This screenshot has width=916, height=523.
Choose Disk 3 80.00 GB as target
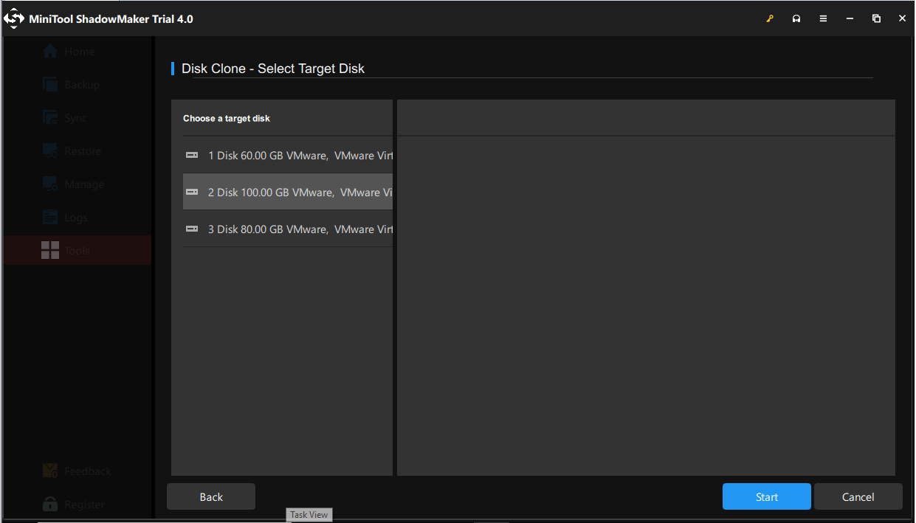point(288,229)
